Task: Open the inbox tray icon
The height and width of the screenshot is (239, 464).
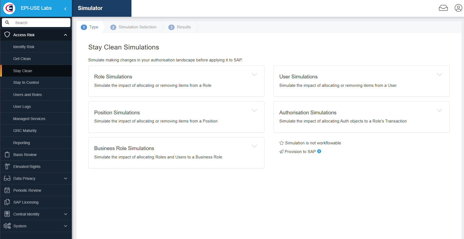Action: 443,8
